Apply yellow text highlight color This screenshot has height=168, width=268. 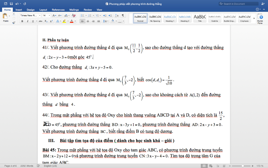tap(64, 21)
